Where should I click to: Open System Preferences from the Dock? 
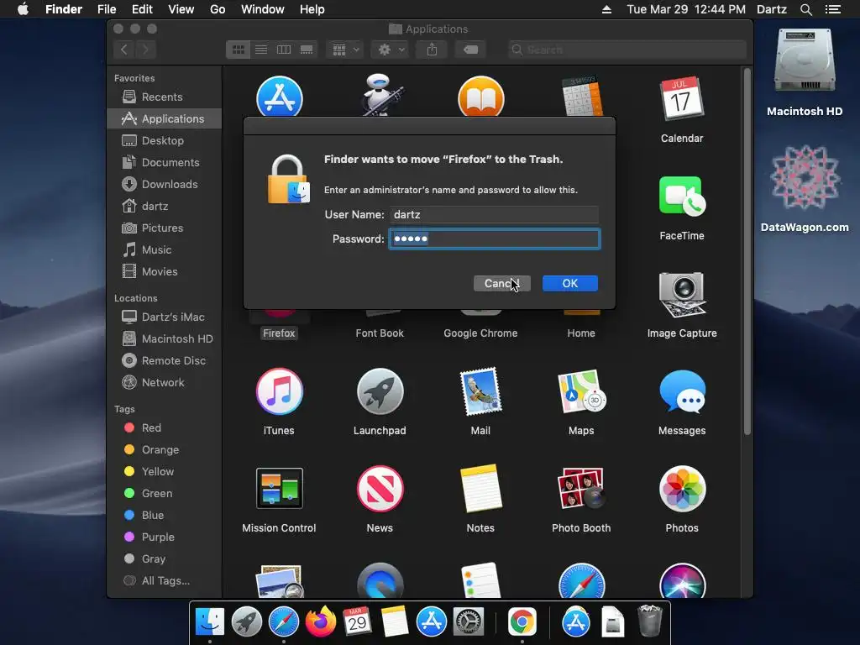pyautogui.click(x=468, y=622)
